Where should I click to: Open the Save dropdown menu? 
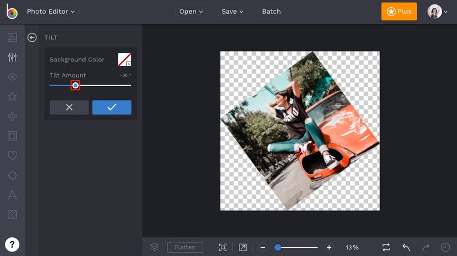233,12
